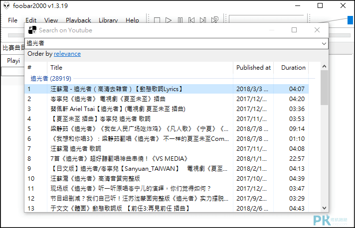
Task: Start playback with the Play button
Action: coord(168,20)
